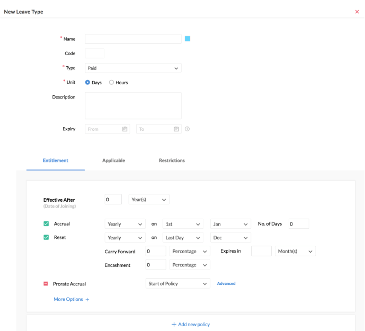The height and width of the screenshot is (331, 365).
Task: Uncheck the Accrual checkbox
Action: point(46,224)
